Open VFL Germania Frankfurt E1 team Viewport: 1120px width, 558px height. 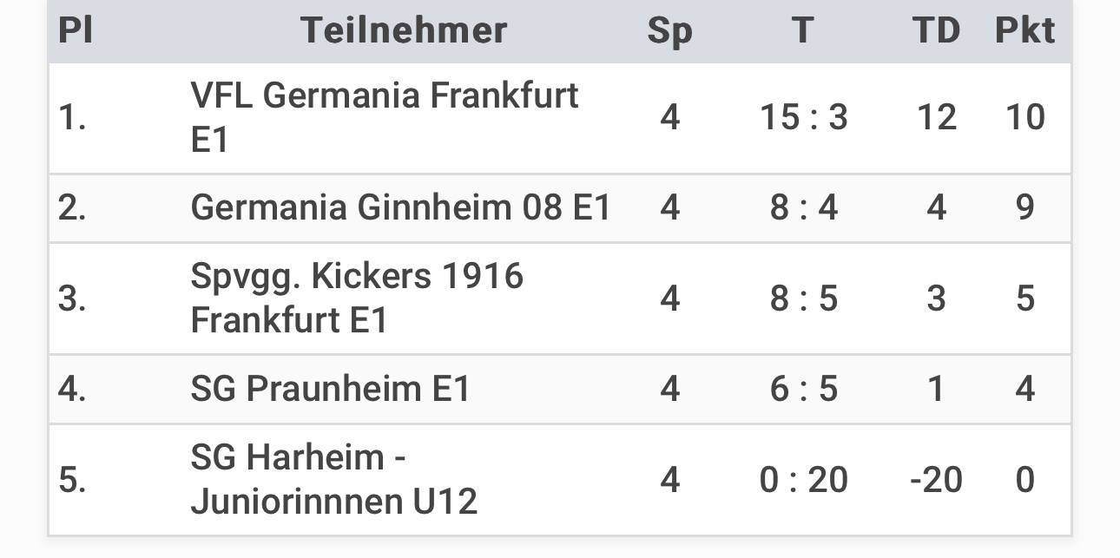pos(384,117)
